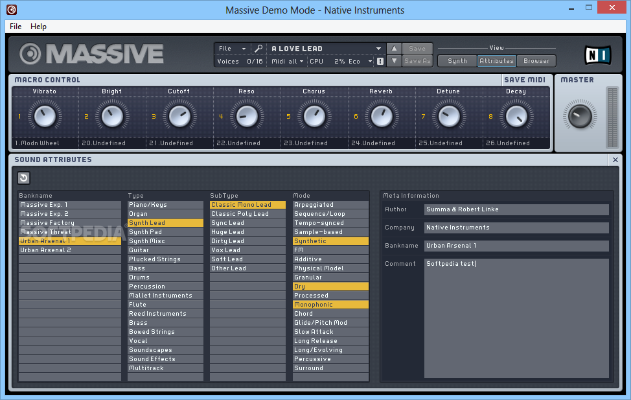Click the Comment text area
The image size is (631, 400).
point(517,318)
